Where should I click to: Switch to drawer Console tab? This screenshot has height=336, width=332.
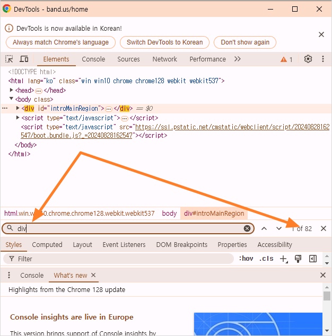pyautogui.click(x=32, y=275)
